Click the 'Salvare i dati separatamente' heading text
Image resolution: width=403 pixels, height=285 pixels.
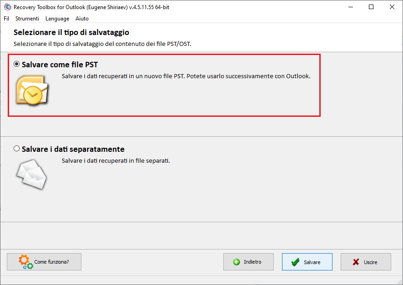click(73, 149)
